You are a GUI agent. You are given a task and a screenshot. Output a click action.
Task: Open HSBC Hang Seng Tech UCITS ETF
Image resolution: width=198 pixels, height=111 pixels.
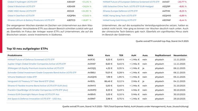tap(120, 16)
